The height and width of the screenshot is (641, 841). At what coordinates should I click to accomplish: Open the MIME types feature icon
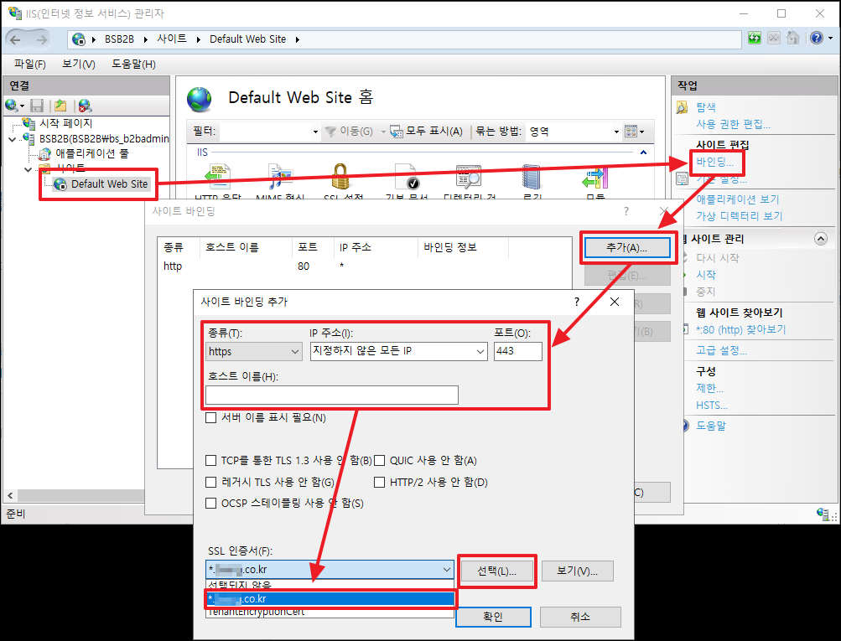(x=280, y=177)
